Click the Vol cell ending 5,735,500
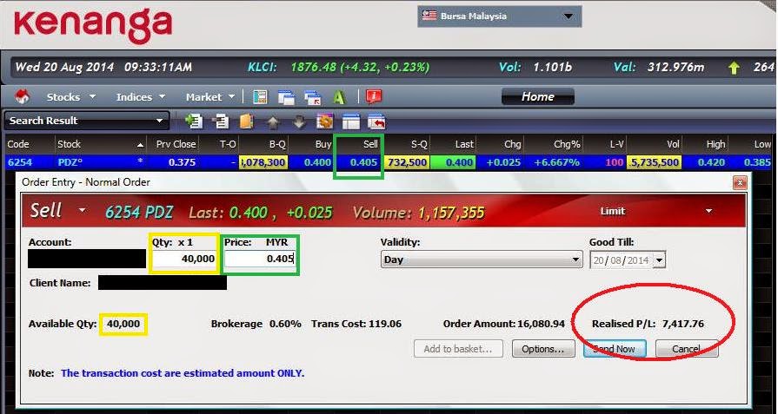This screenshot has width=778, height=414. pos(654,162)
